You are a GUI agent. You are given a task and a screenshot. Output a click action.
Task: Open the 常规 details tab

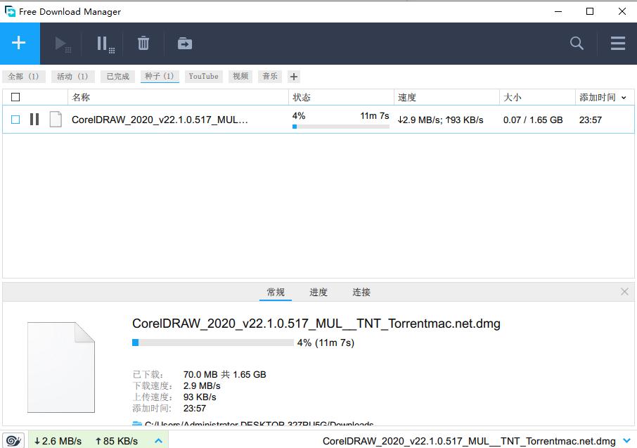(x=276, y=292)
